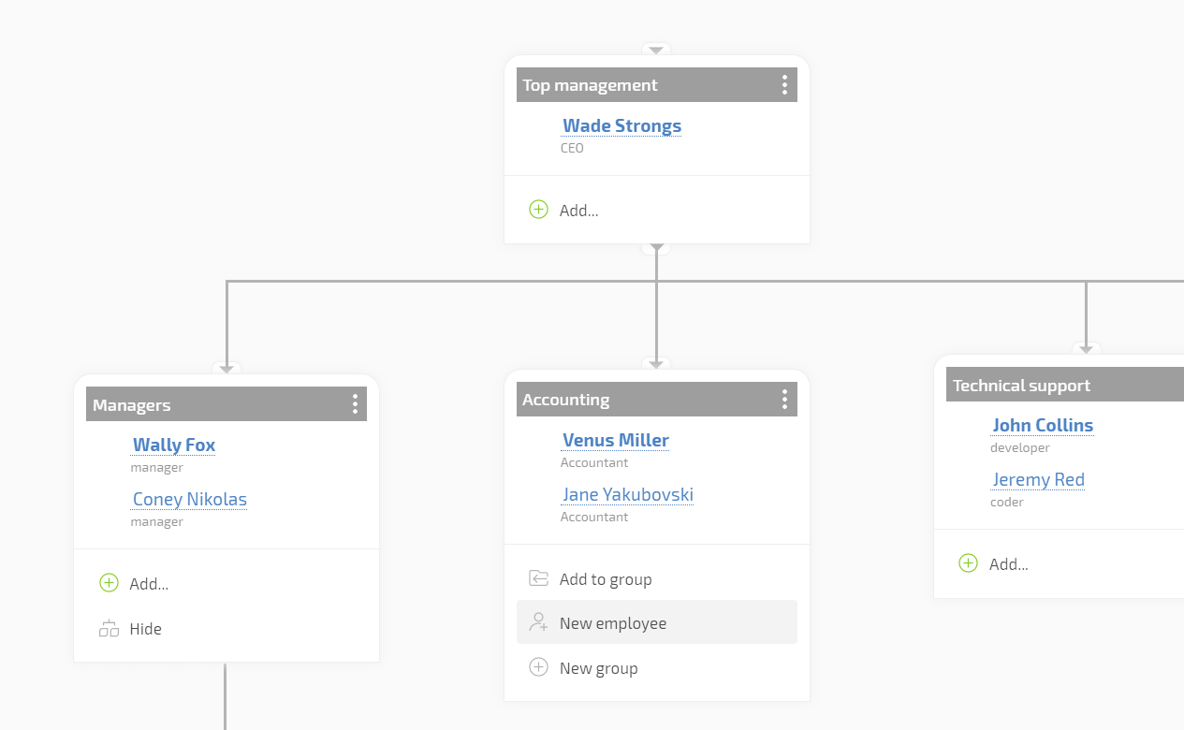
Task: Click the green plus icon in Managers
Action: [x=109, y=583]
